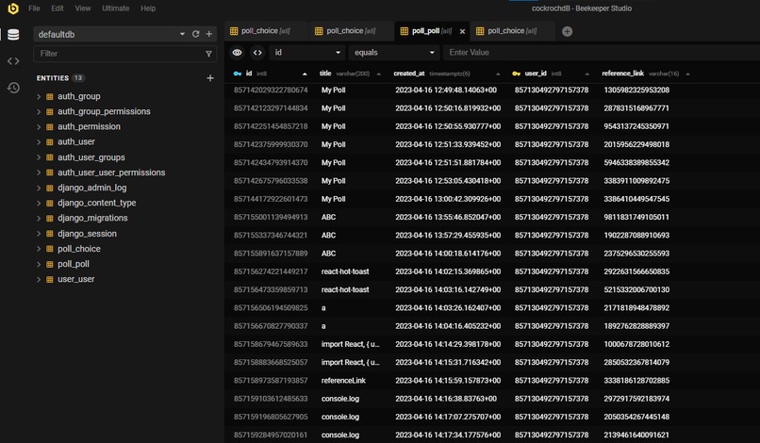Add a new database with the plus icon
760x443 pixels.
[x=209, y=34]
